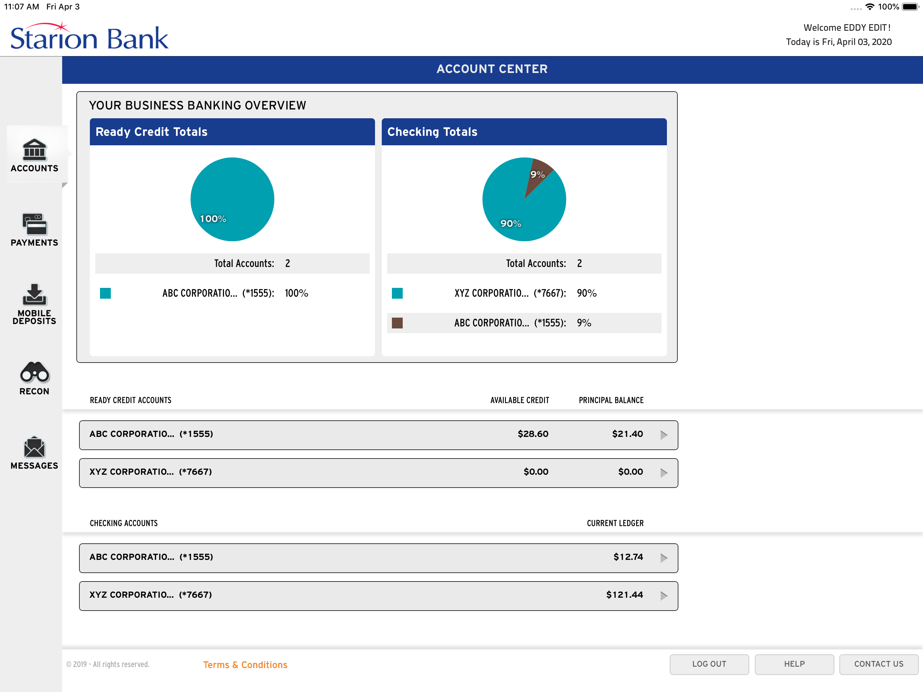Click the Checking Totals header
This screenshot has width=923, height=692.
tap(524, 131)
